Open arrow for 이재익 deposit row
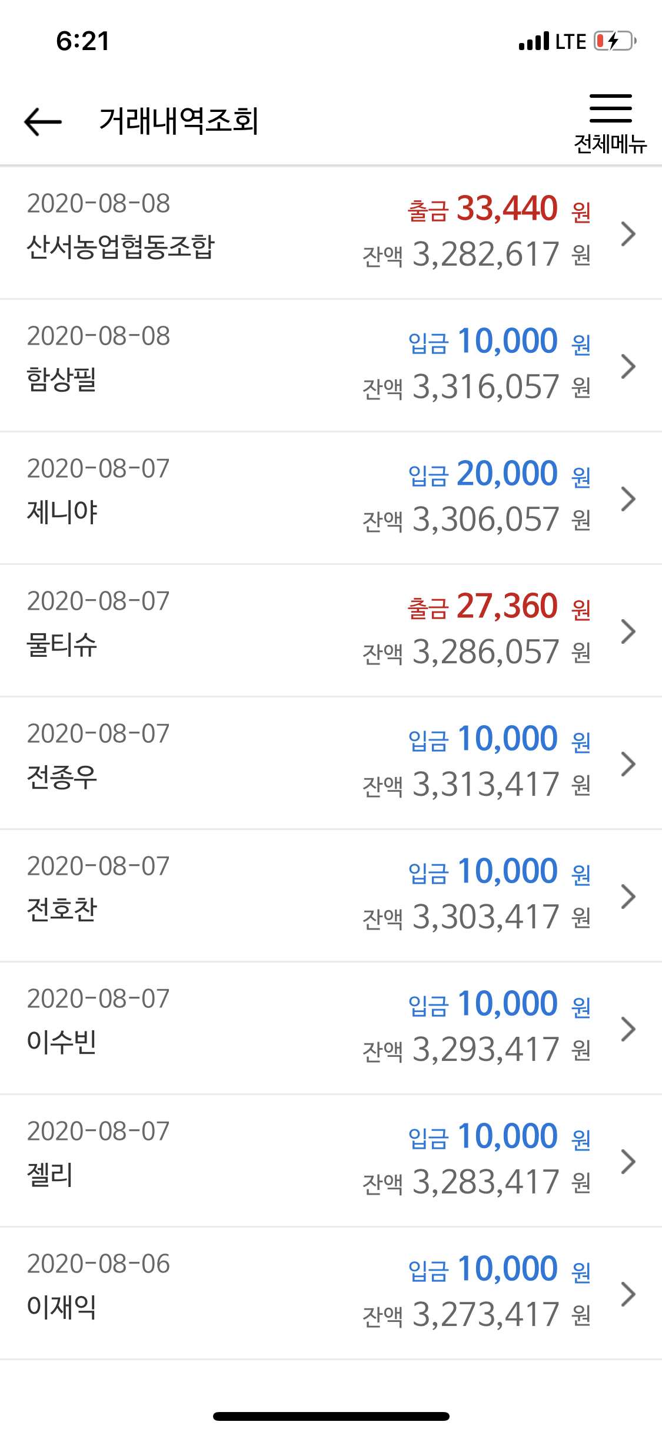Viewport: 662px width, 1435px height. click(x=628, y=1294)
